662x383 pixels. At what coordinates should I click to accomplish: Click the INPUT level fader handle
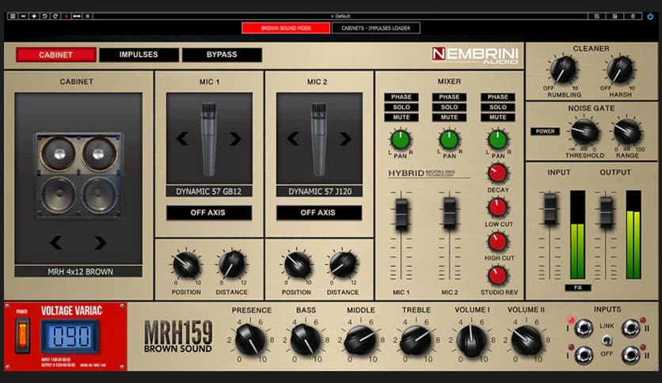coord(550,209)
